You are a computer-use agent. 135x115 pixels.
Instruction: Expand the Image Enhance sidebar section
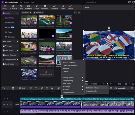point(10,59)
